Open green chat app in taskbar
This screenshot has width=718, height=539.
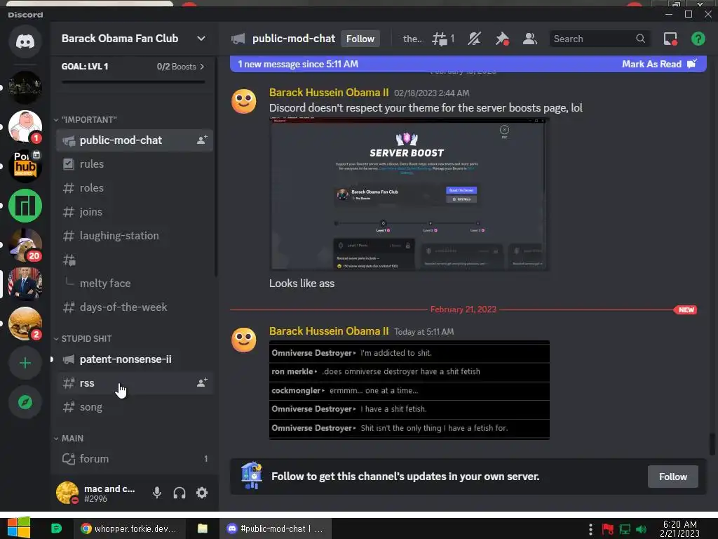point(56,528)
